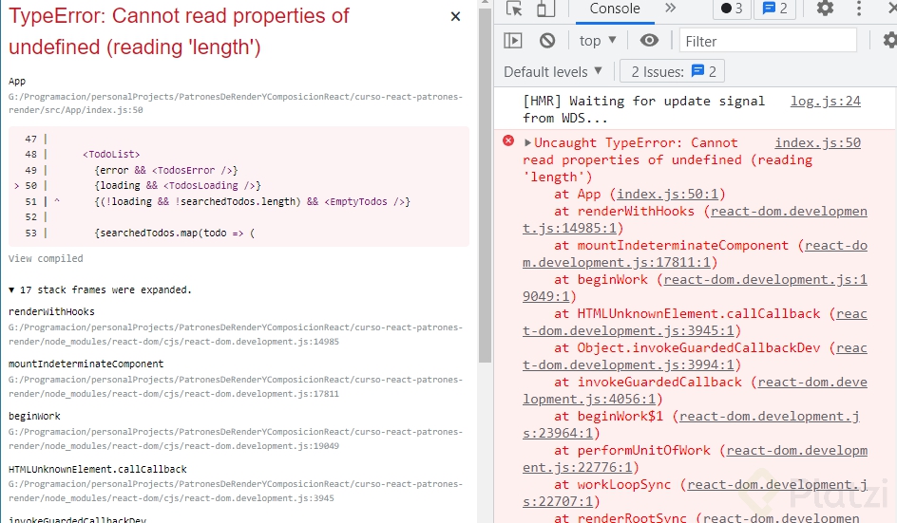Click HTMLUnknownElement.callCallback stack frame

(x=97, y=469)
